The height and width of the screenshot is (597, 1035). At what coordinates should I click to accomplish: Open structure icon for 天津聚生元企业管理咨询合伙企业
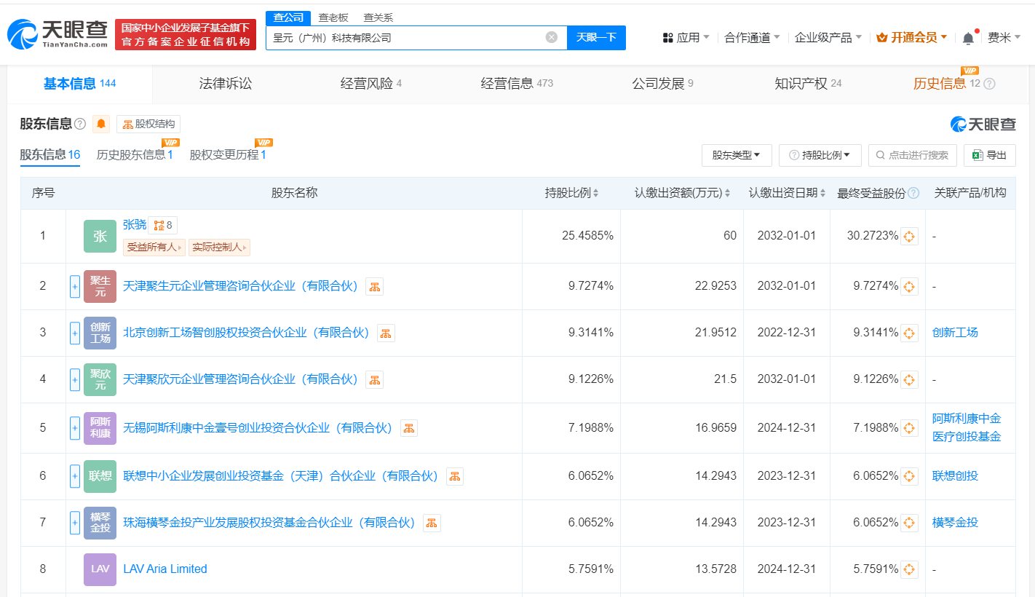(374, 286)
